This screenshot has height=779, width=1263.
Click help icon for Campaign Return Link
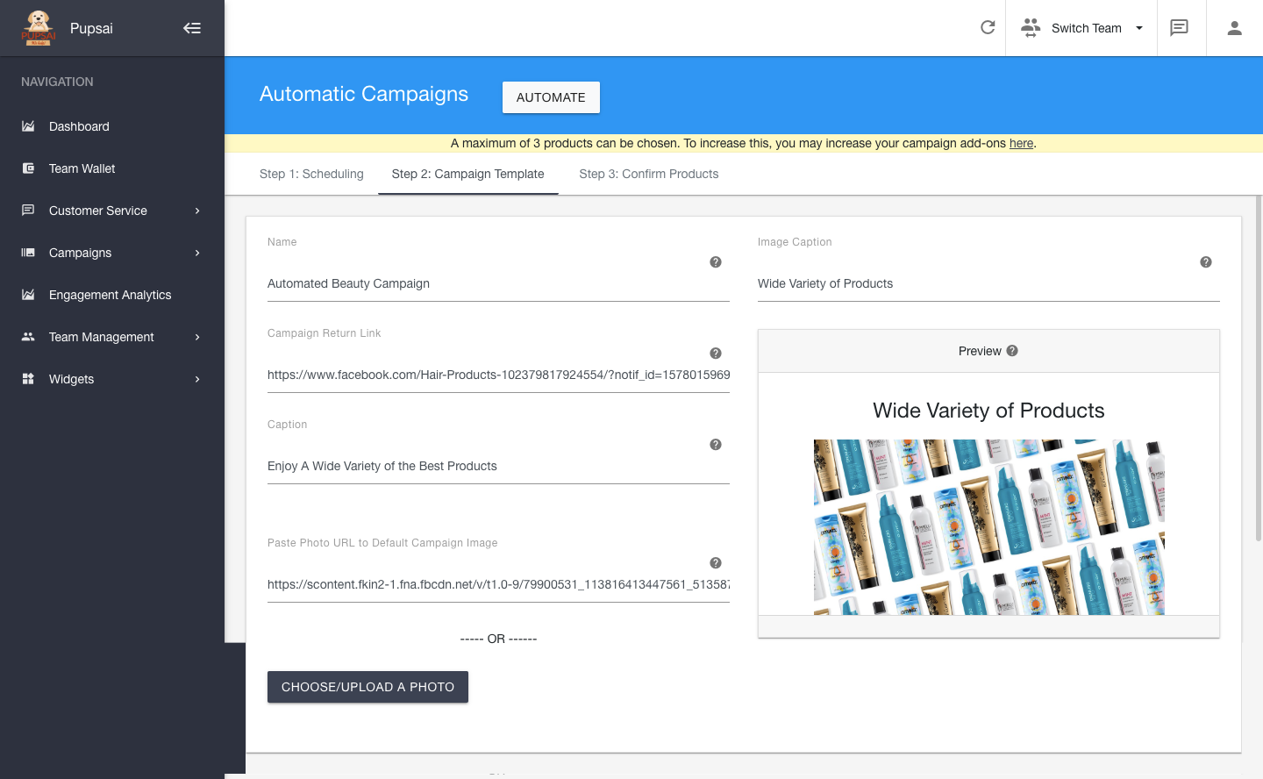coord(716,354)
